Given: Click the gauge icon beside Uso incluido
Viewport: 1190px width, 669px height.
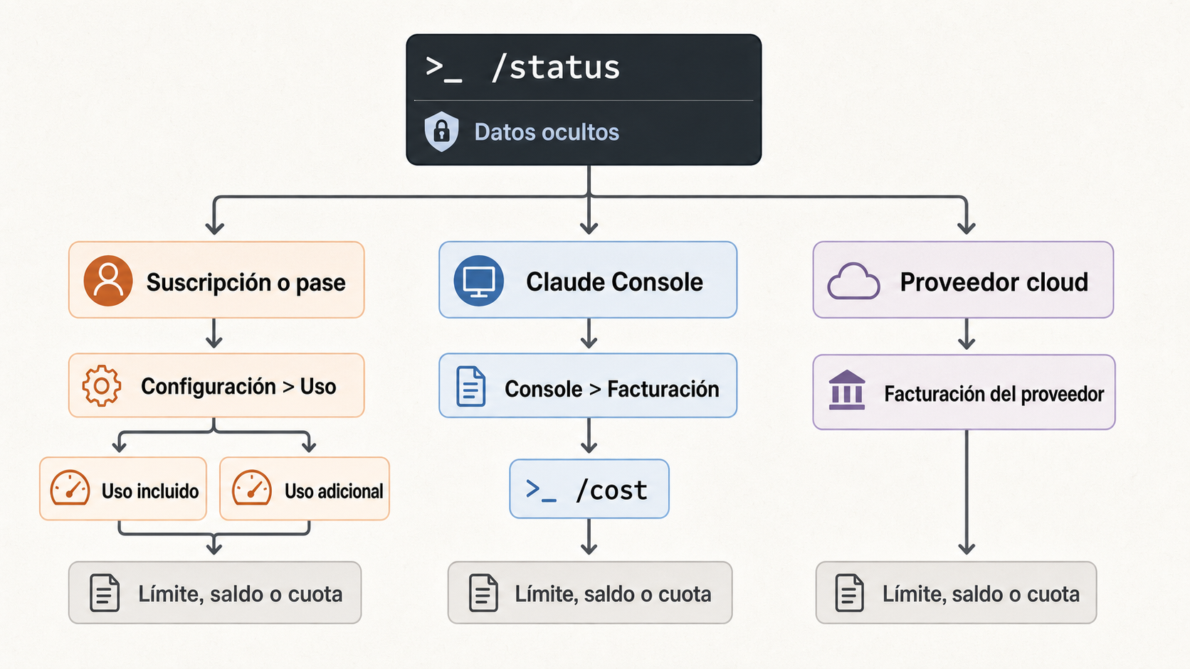Looking at the screenshot, I should 70,488.
